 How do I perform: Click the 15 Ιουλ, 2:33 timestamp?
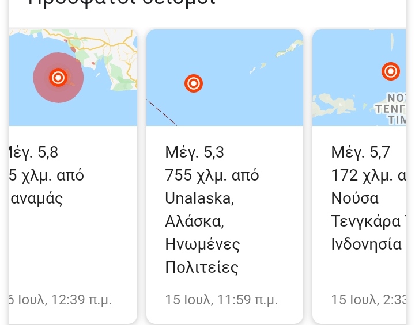point(368,300)
